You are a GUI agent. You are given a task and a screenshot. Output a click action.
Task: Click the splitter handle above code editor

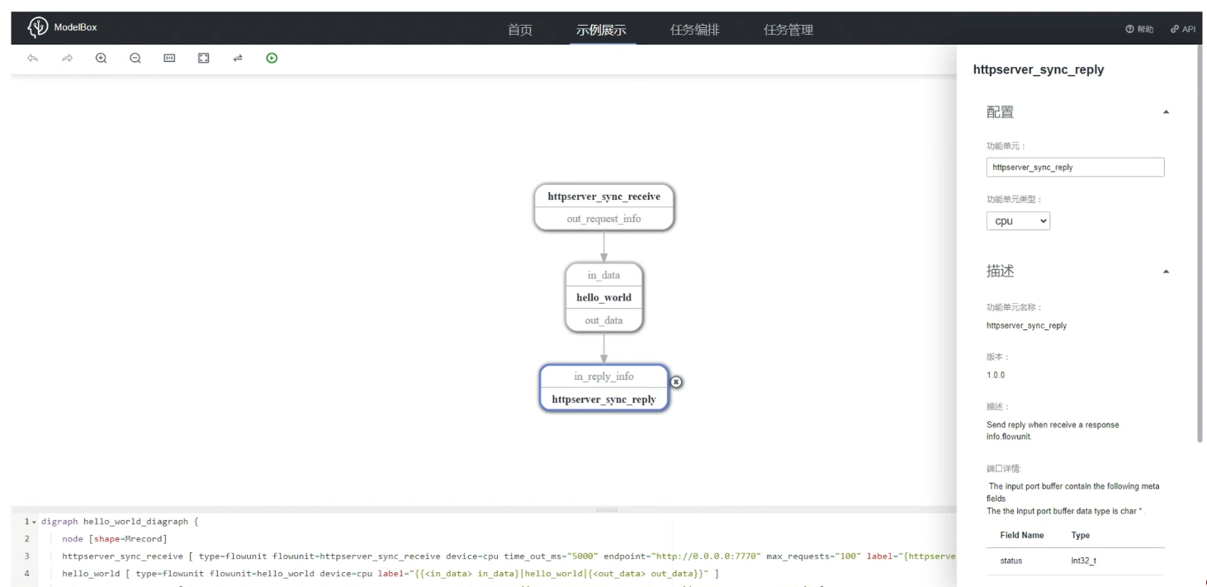click(x=607, y=509)
